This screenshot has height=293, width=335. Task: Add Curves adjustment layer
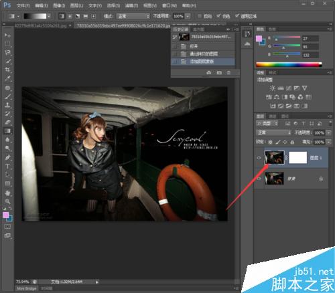pos(289,88)
